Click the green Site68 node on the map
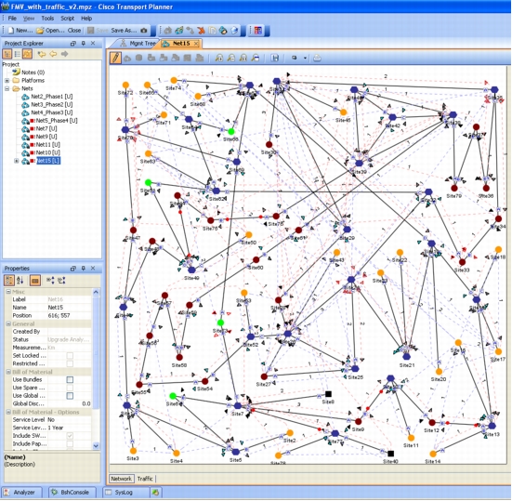This screenshot has height=501, width=512. (x=231, y=132)
